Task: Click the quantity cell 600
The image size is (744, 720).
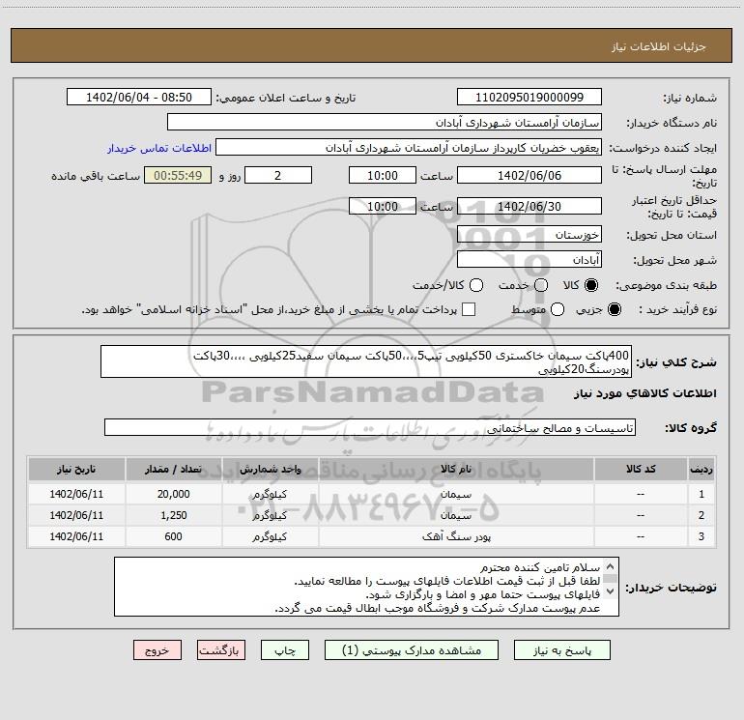Action: pyautogui.click(x=173, y=536)
